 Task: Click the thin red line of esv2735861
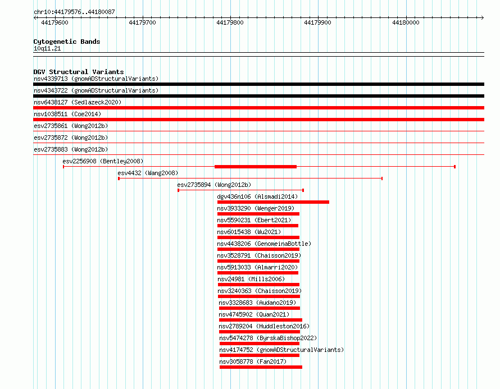(x=258, y=131)
